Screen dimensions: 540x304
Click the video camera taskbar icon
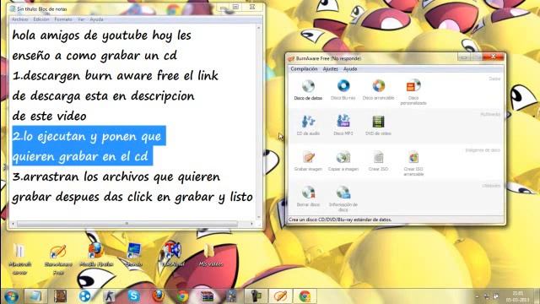[x=256, y=296]
